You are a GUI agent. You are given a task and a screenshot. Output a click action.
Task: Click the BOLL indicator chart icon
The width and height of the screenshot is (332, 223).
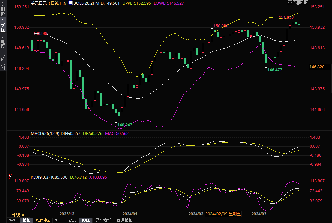pos(70,3)
